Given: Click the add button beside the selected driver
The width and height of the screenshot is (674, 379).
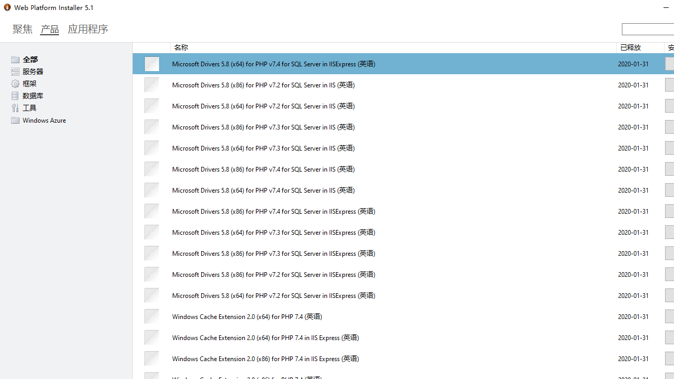Looking at the screenshot, I should (x=669, y=64).
